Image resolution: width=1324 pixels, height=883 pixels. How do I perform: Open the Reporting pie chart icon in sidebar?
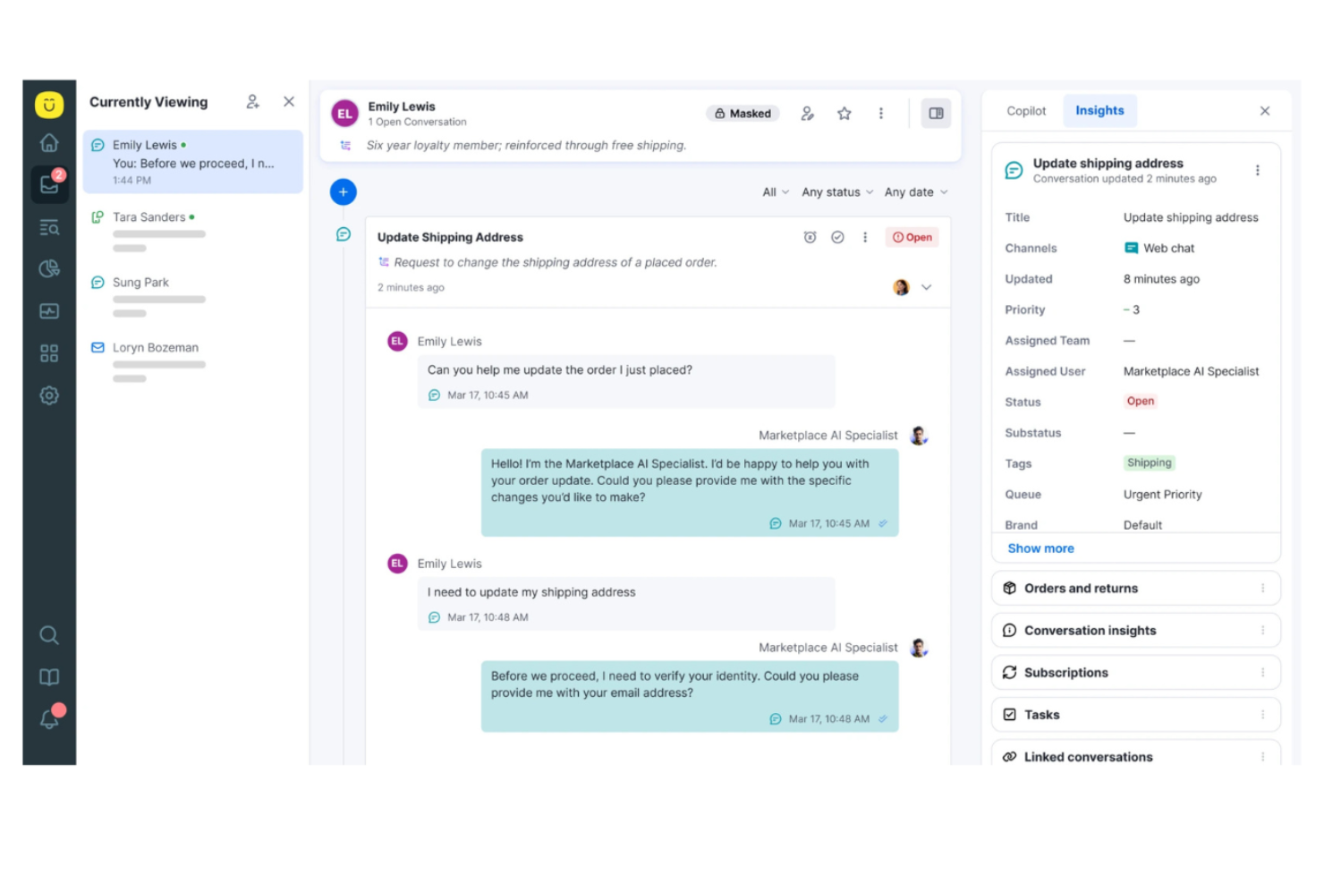[49, 269]
